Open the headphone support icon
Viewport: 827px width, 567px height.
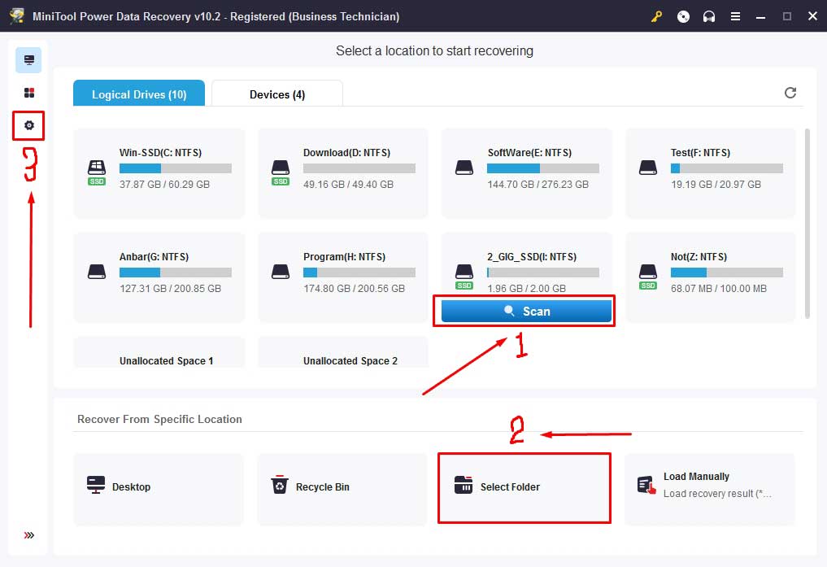[709, 16]
